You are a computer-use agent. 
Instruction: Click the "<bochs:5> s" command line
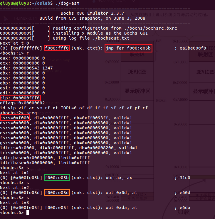coord(15,198)
